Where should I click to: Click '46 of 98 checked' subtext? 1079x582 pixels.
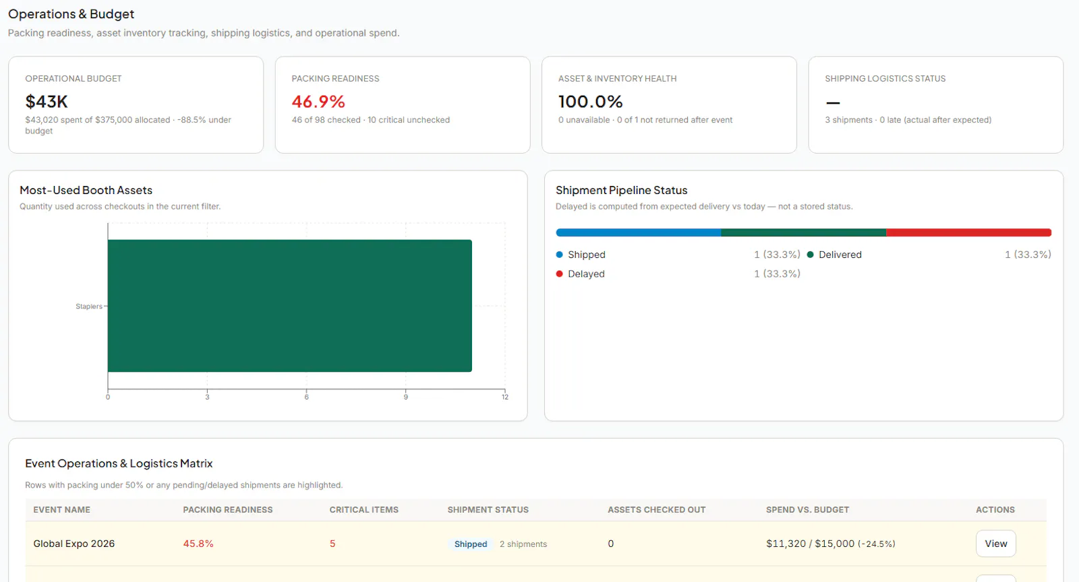coord(326,120)
